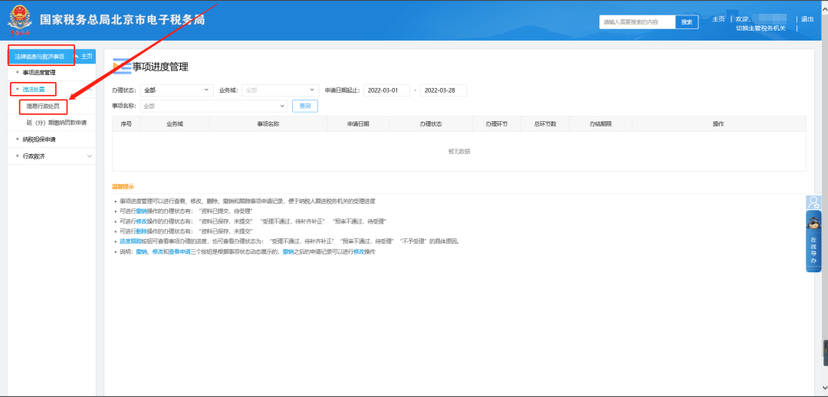This screenshot has width=828, height=397.
Task: Select 事项进度管理 in the sidebar
Action: pyautogui.click(x=39, y=72)
